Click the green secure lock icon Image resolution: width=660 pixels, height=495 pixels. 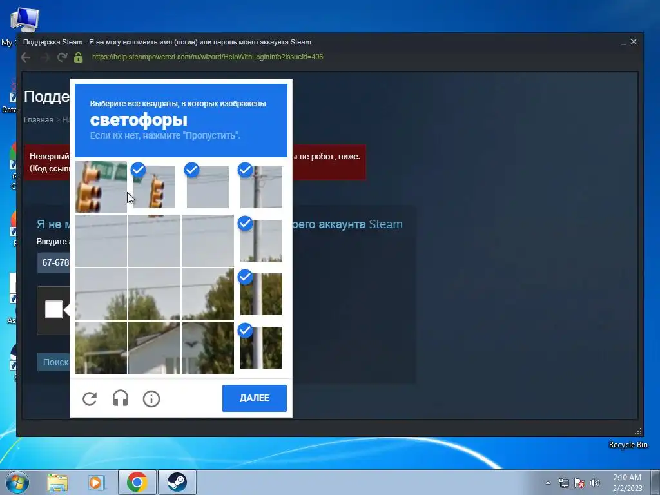78,57
